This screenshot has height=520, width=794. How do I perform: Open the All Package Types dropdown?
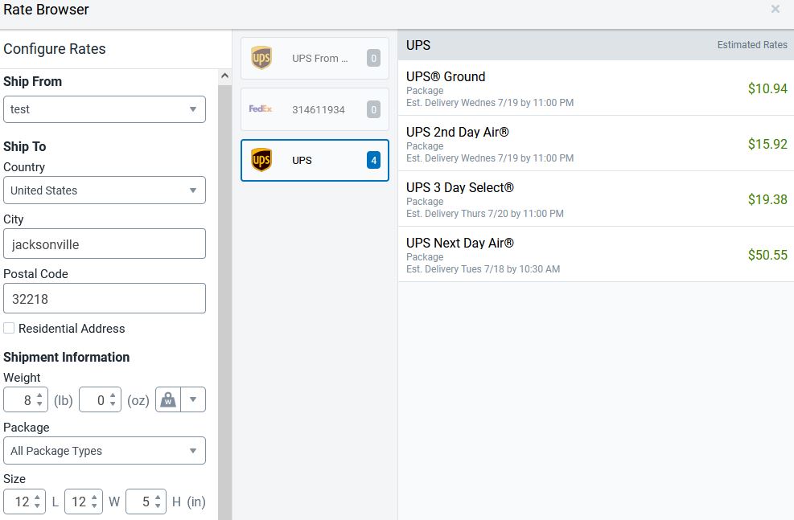point(105,451)
